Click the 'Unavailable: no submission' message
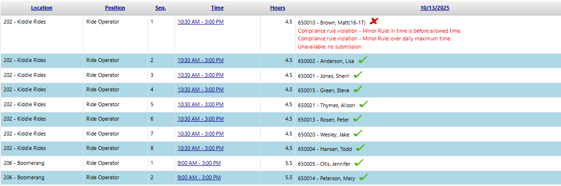The height and width of the screenshot is (186, 561). coord(330,47)
